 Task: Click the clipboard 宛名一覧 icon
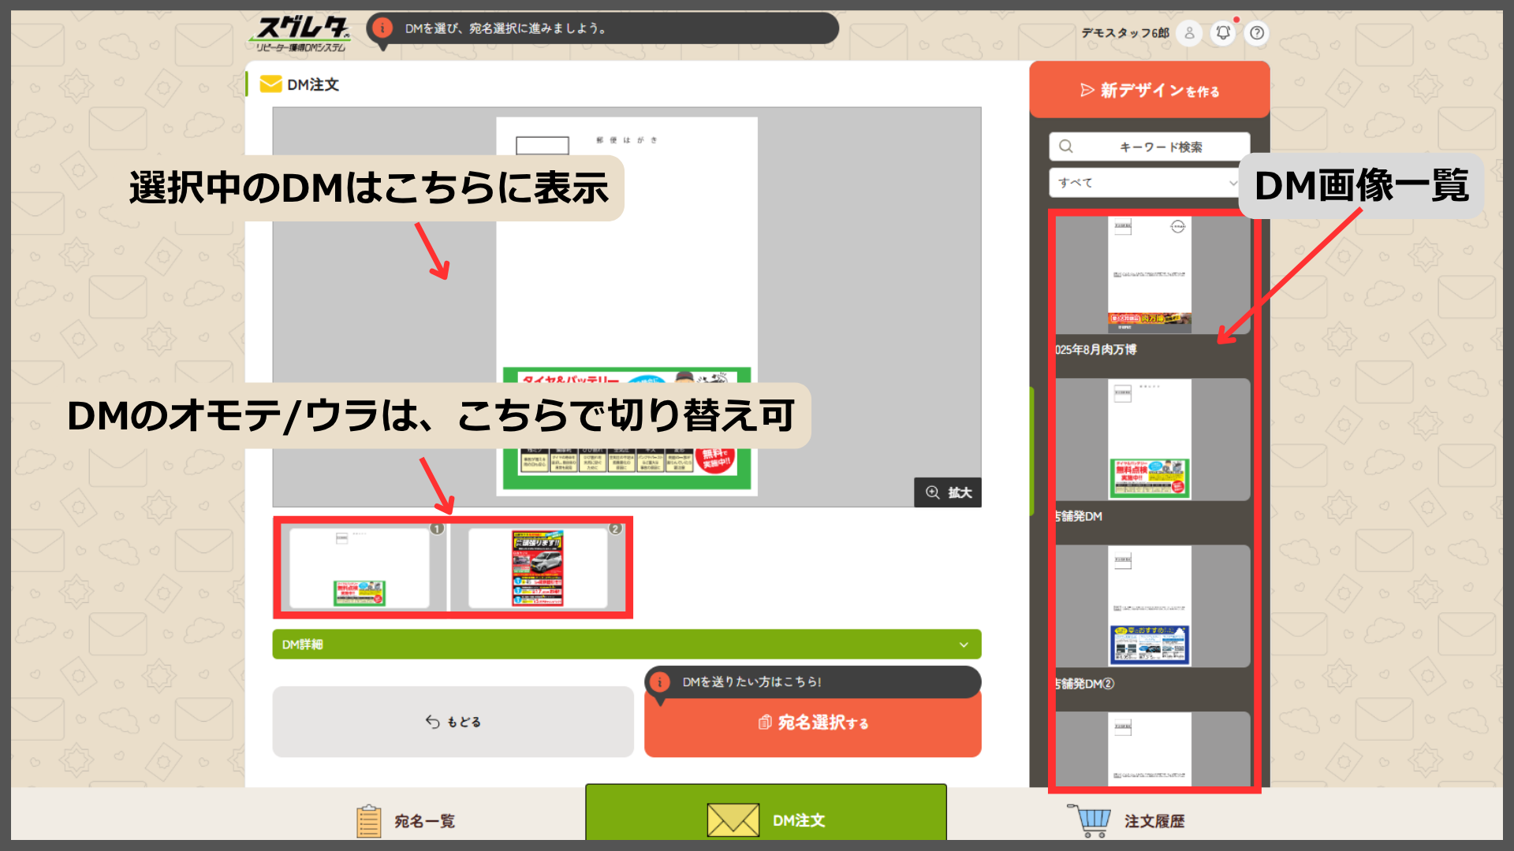tap(368, 821)
